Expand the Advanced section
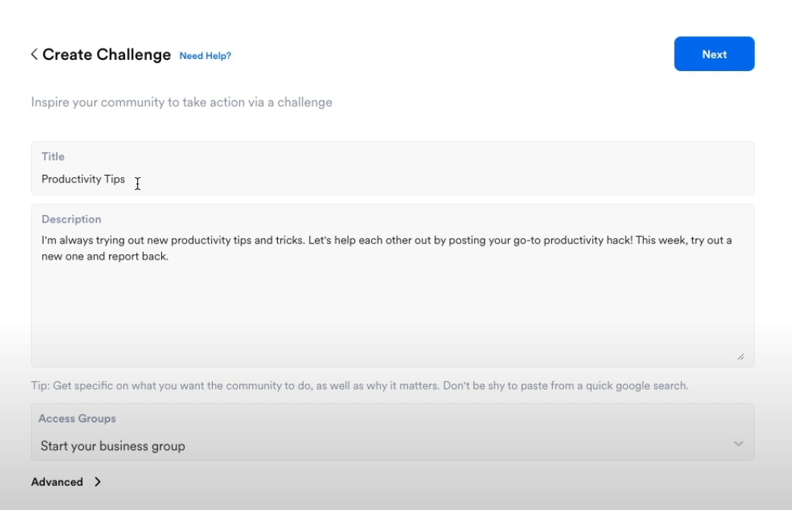This screenshot has height=510, width=792. (66, 482)
